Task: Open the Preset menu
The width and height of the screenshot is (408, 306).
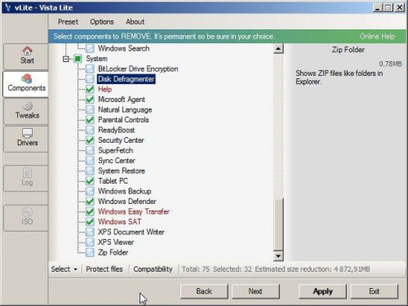Action: (x=68, y=22)
